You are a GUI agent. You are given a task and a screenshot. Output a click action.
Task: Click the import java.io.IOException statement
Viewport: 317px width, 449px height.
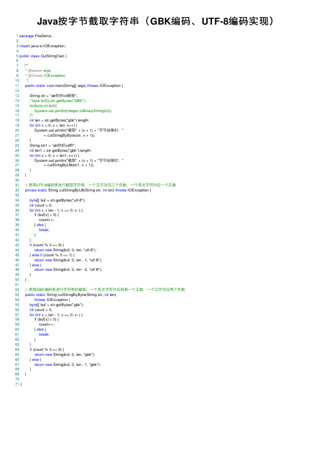(x=42, y=46)
